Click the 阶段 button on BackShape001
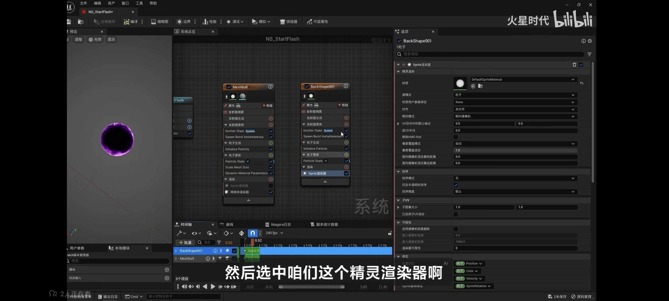This screenshot has width=669, height=301. [x=343, y=105]
